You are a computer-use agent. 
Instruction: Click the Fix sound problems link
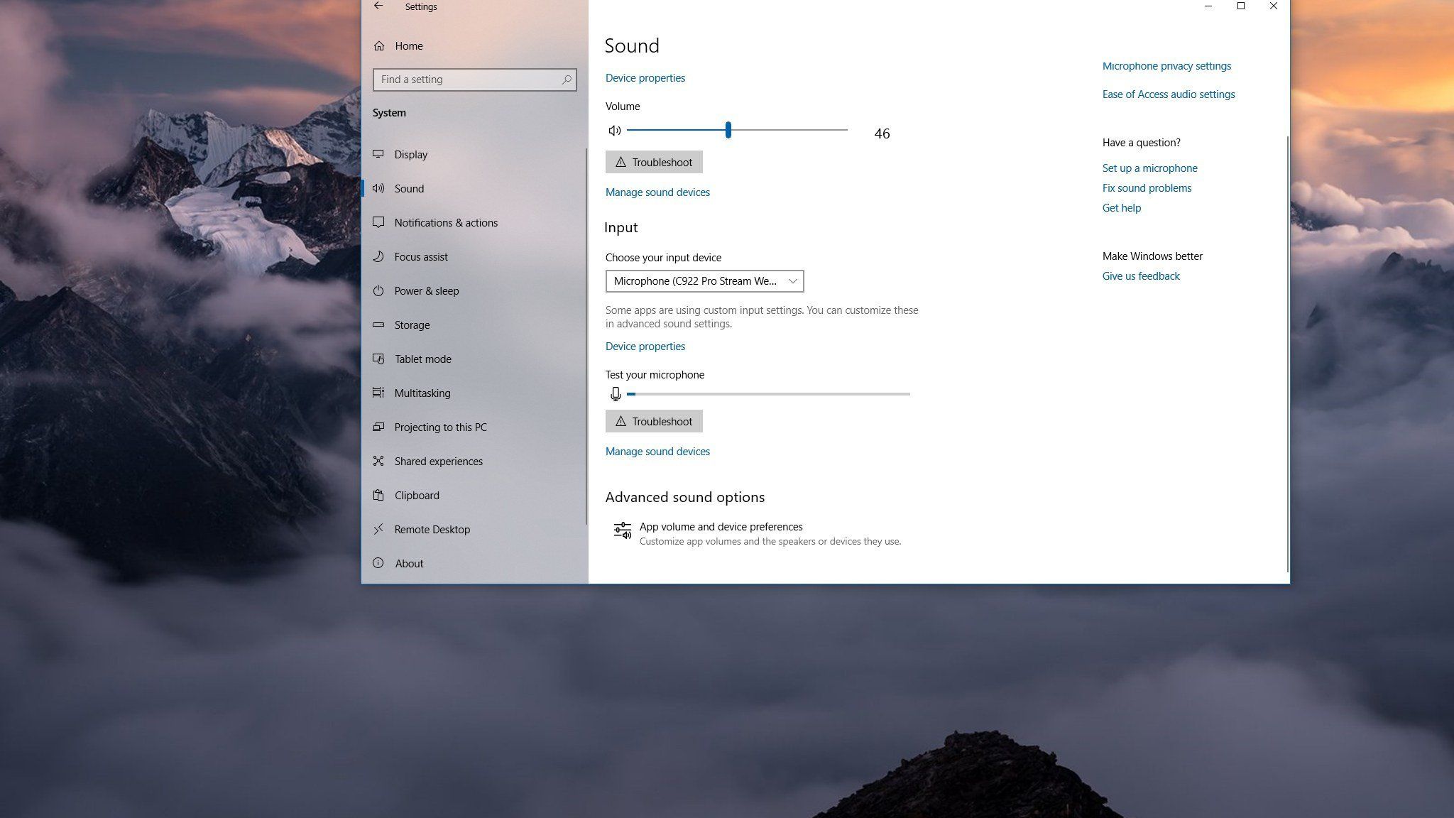pyautogui.click(x=1147, y=188)
